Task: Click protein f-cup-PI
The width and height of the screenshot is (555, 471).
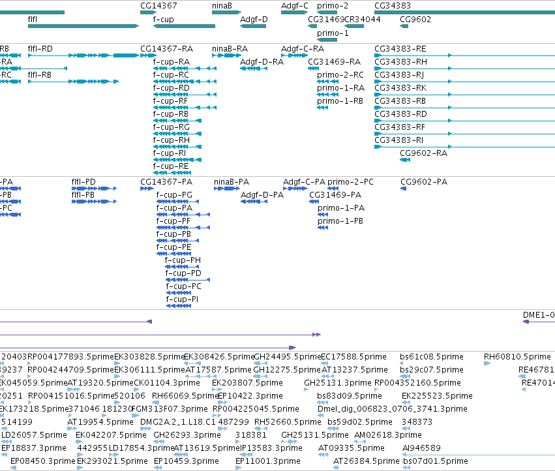Action: [x=179, y=306]
